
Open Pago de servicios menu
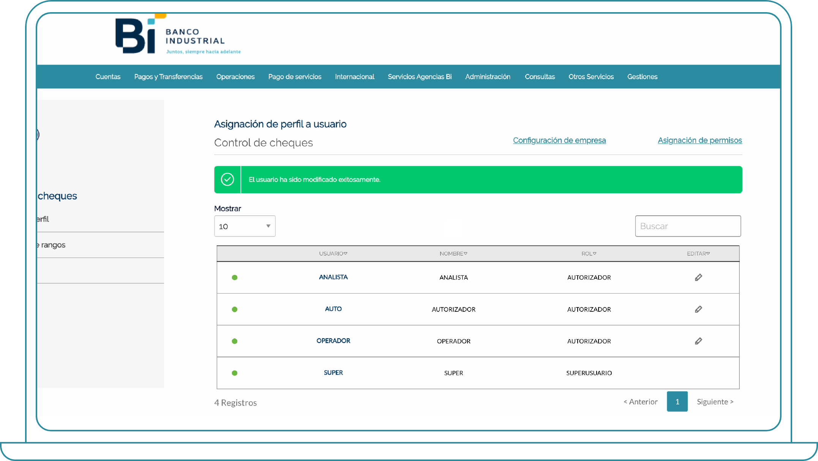coord(295,77)
